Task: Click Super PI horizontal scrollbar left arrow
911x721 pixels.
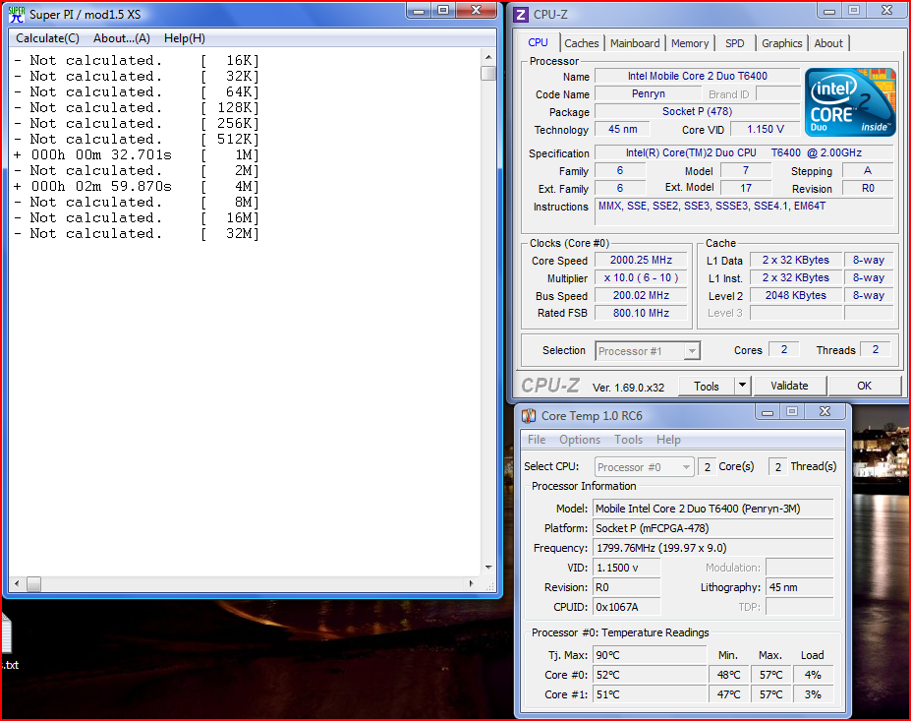Action: tap(17, 583)
